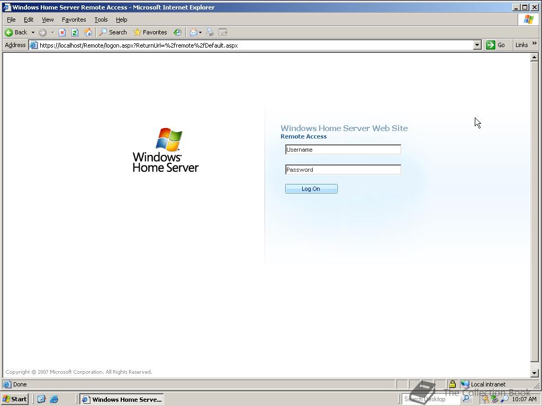Click the Local intranet zone indicator
This screenshot has width=542, height=406.
[484, 384]
